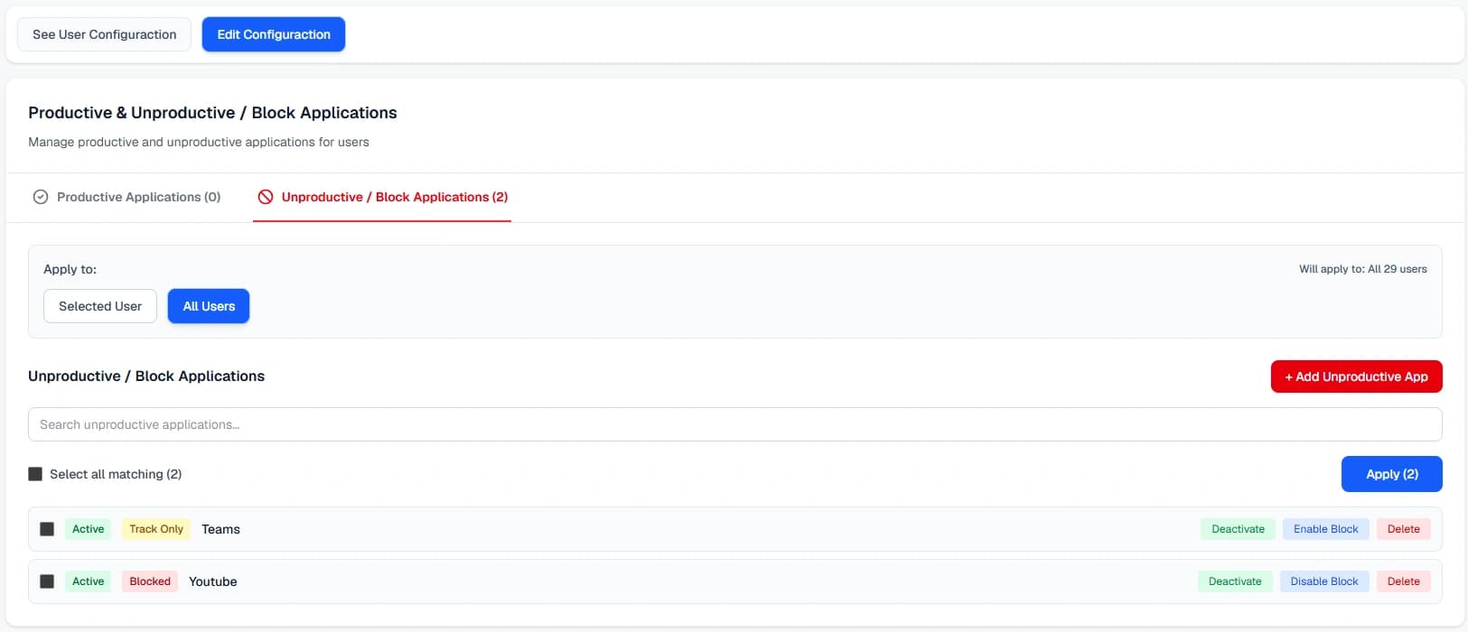Click the Track Only badge for Teams
Viewport: 1468px width, 632px height.
[156, 529]
